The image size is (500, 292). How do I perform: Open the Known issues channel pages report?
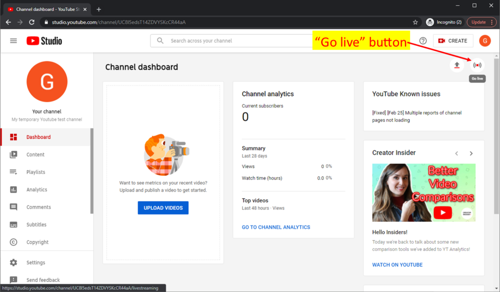417,116
